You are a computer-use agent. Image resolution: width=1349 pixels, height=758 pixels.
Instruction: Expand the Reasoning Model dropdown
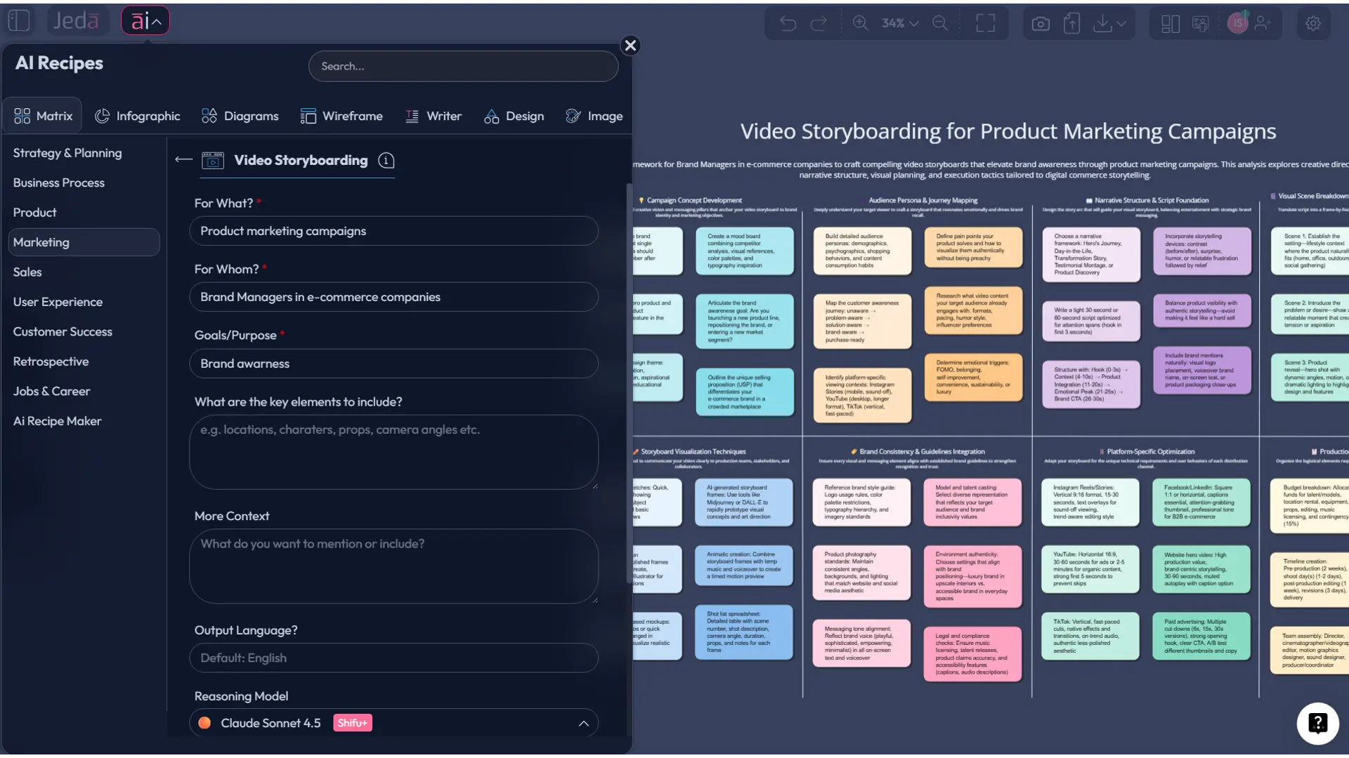(x=583, y=723)
